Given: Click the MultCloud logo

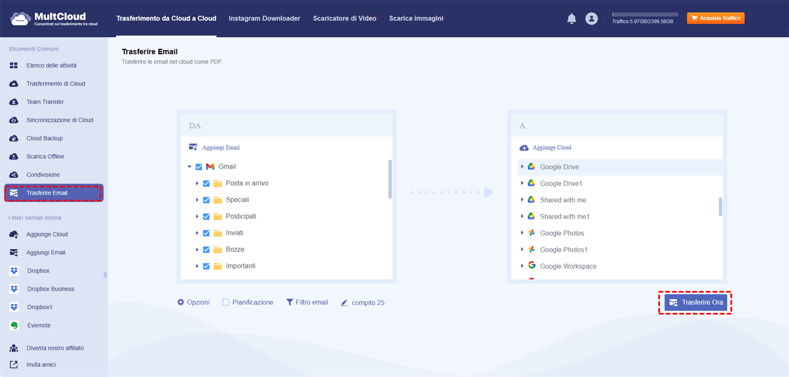Looking at the screenshot, I should [54, 19].
